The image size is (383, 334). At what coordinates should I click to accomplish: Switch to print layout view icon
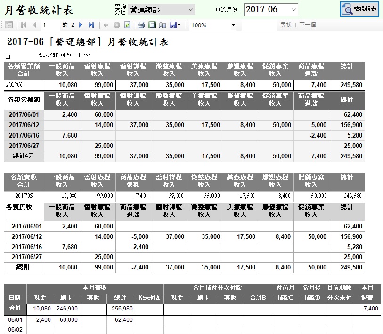152,25
